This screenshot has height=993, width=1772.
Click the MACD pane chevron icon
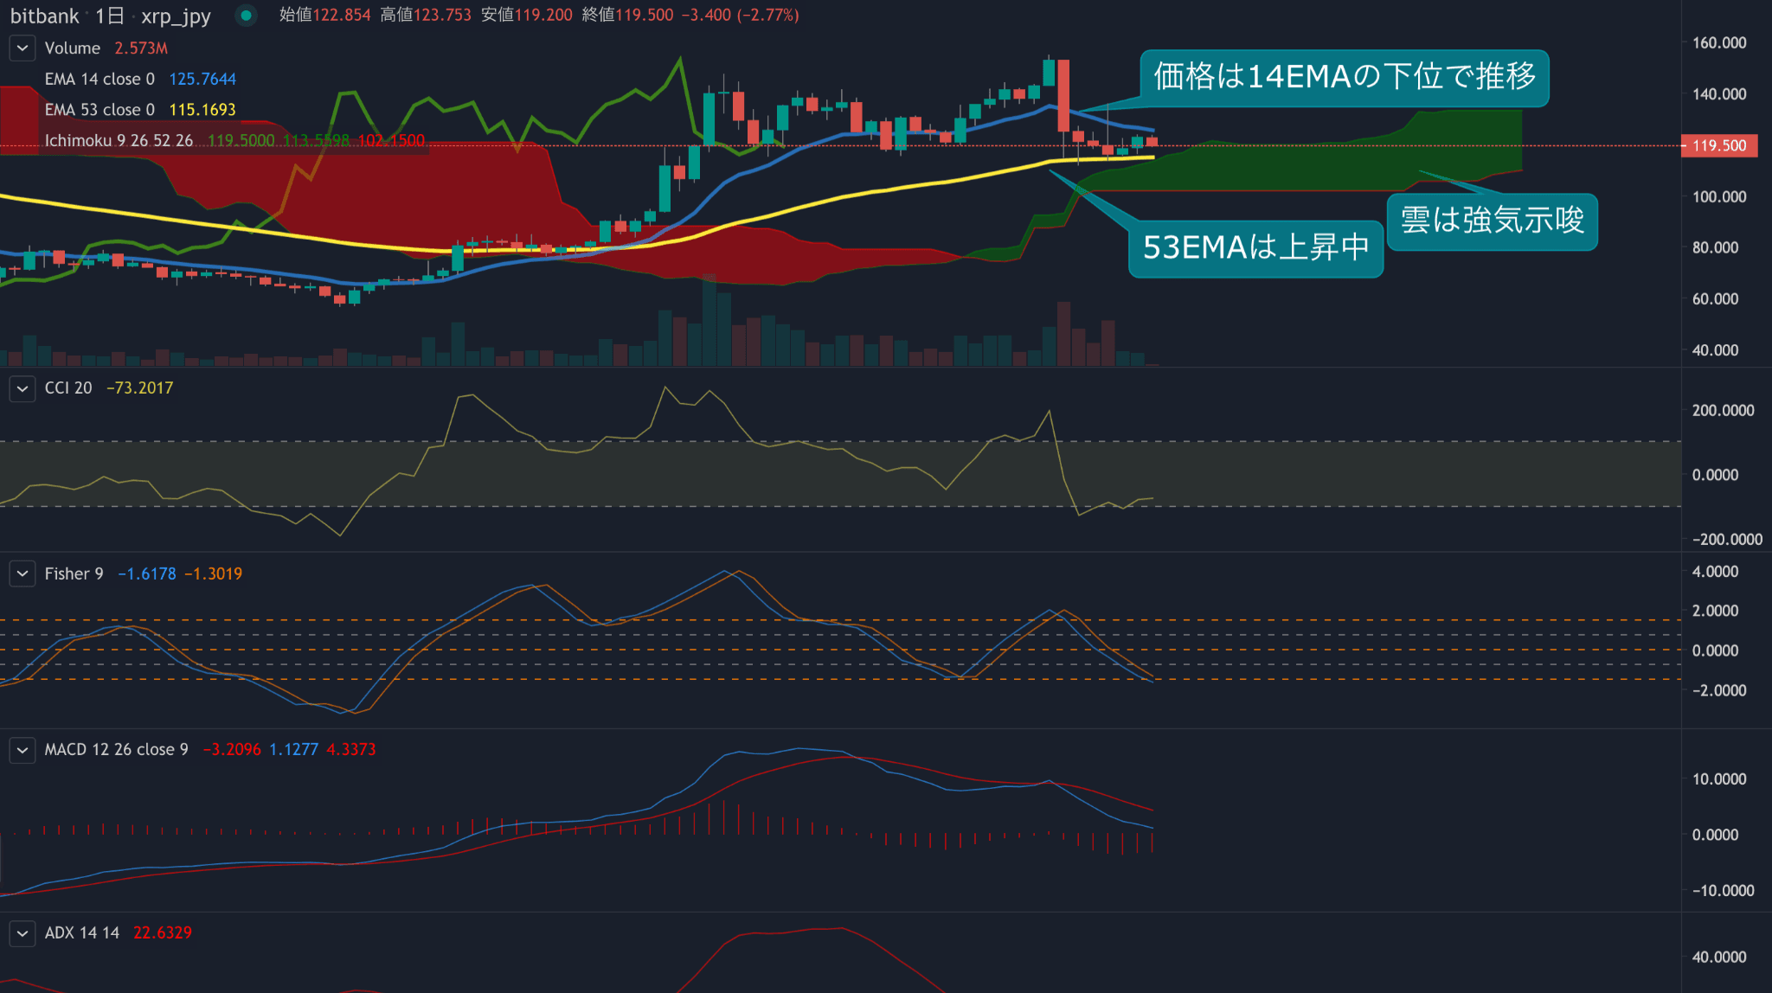[x=22, y=749]
